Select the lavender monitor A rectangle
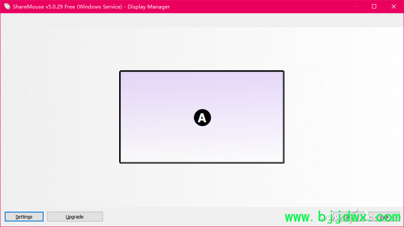 (x=202, y=117)
